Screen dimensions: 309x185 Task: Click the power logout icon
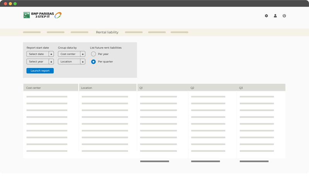pos(284,16)
